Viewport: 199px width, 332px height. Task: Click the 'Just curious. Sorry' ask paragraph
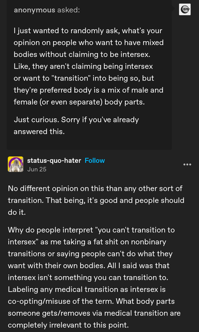(x=76, y=125)
